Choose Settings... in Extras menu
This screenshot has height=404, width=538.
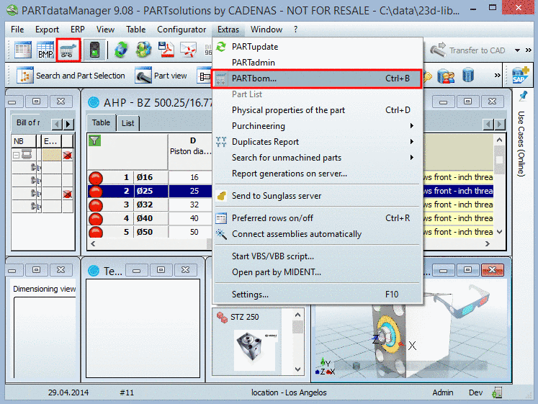(315, 295)
